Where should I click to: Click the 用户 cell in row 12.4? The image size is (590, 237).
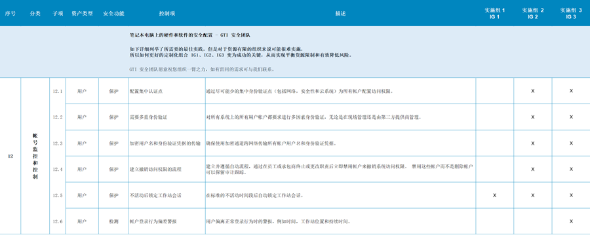82,170
